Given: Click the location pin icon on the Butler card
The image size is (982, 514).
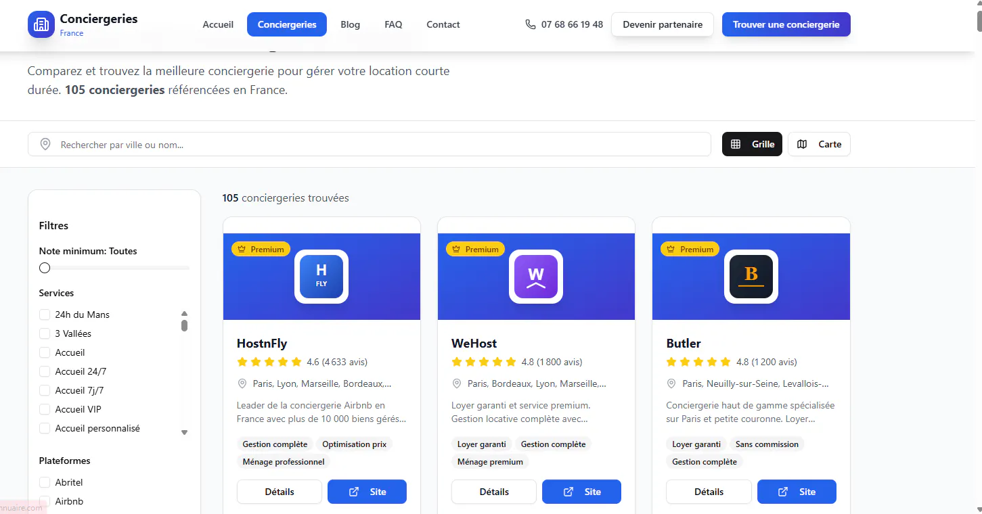Looking at the screenshot, I should pyautogui.click(x=671, y=383).
